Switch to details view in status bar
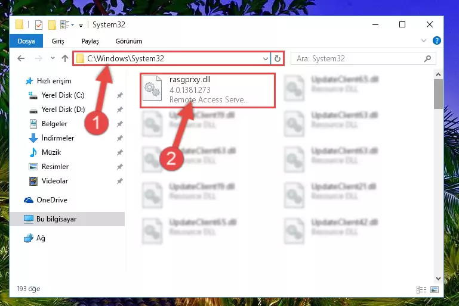The image size is (459, 306). tap(421, 289)
